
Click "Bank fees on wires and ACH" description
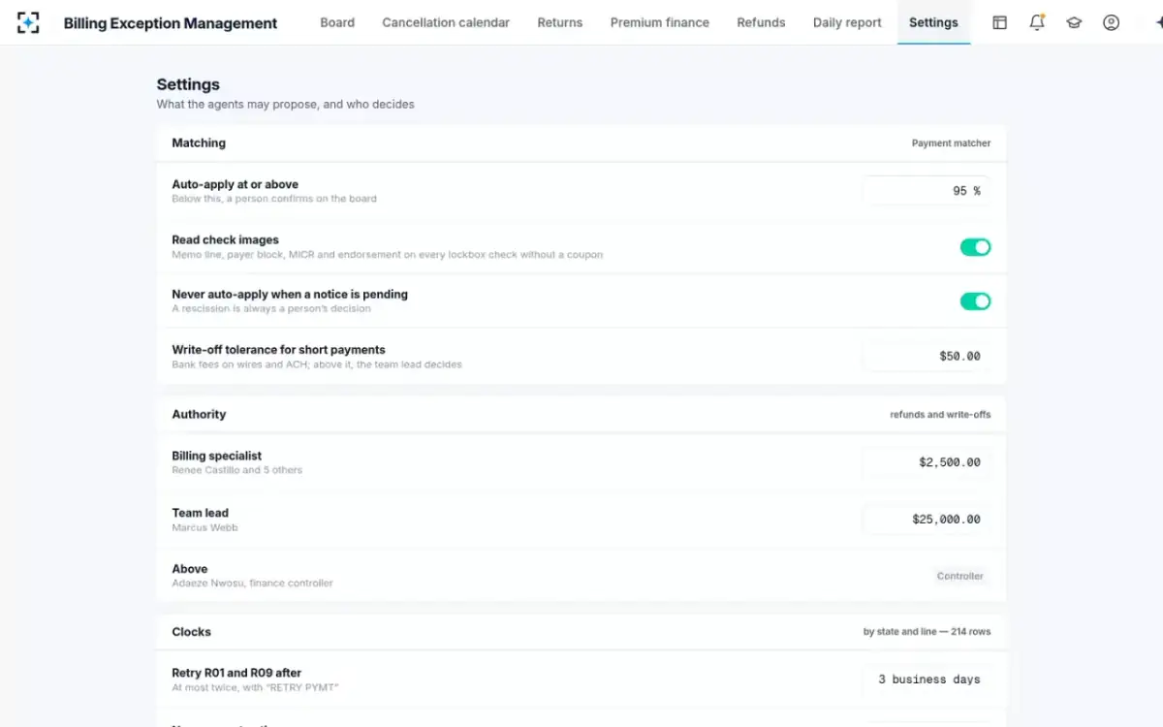[316, 364]
